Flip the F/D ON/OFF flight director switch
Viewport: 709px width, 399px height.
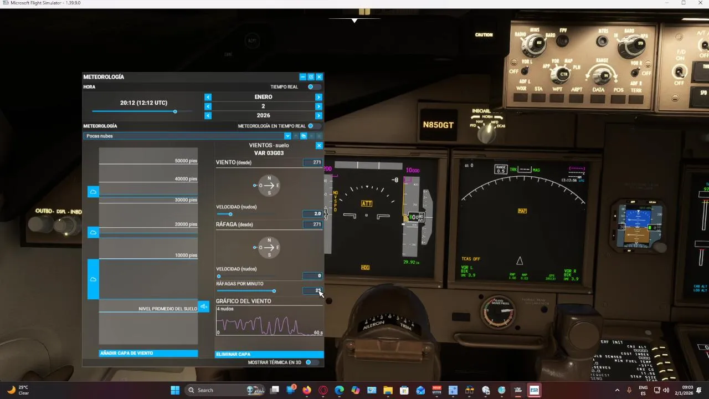679,71
